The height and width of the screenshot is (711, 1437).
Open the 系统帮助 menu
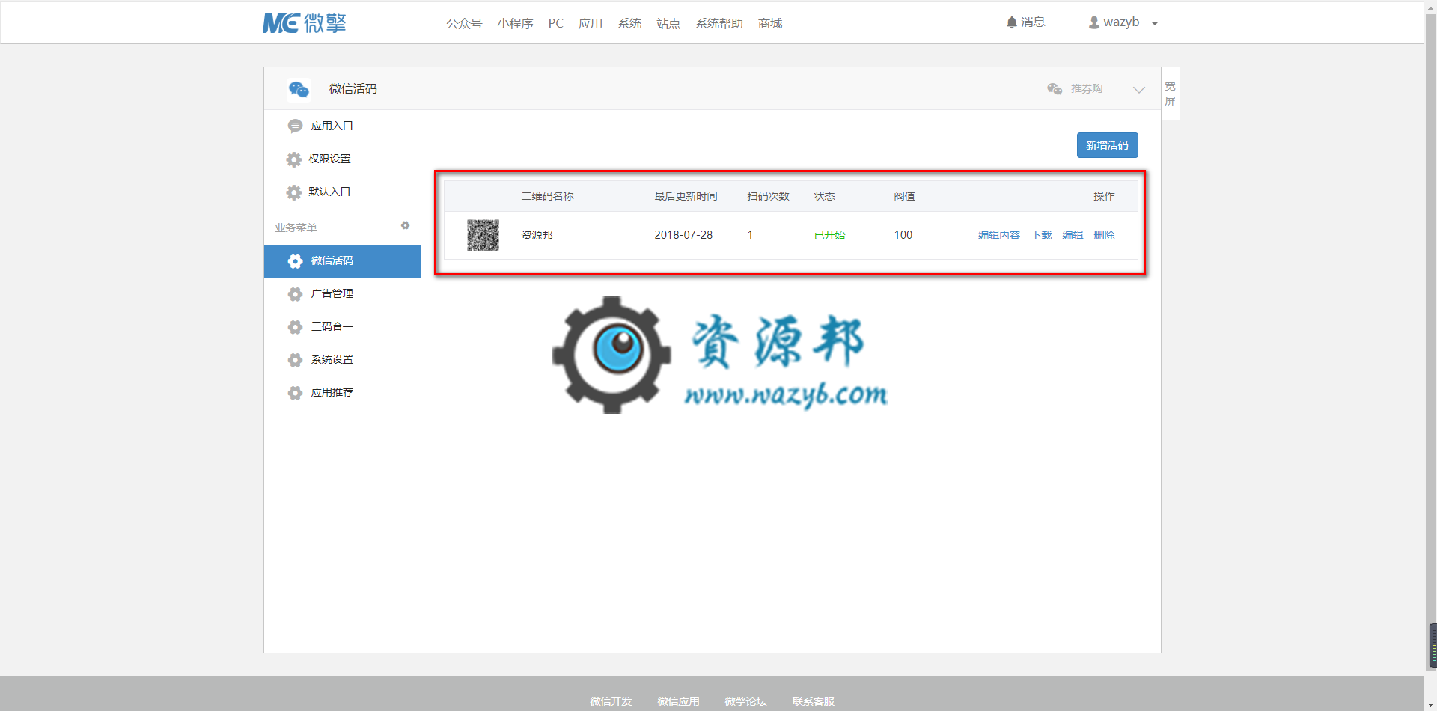coord(718,23)
